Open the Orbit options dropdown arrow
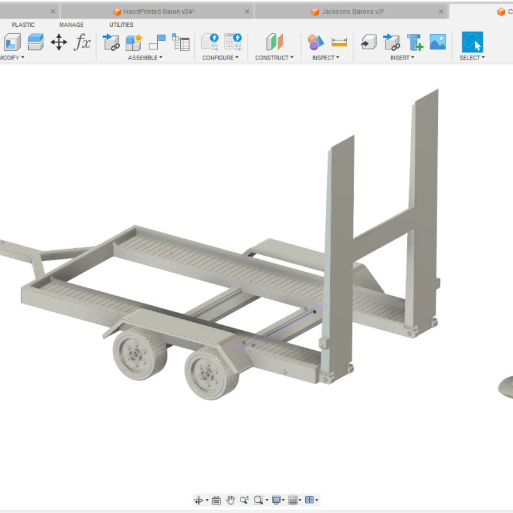The height and width of the screenshot is (513, 513). click(206, 500)
